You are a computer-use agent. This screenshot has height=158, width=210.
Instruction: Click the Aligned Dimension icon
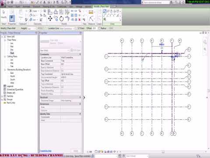[91, 19]
